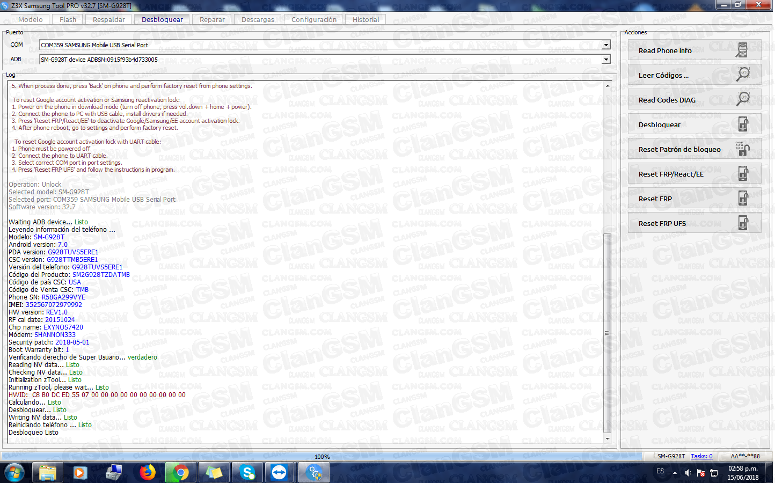Click the CSC version G928TTMB5ERE1 text

tap(72, 259)
